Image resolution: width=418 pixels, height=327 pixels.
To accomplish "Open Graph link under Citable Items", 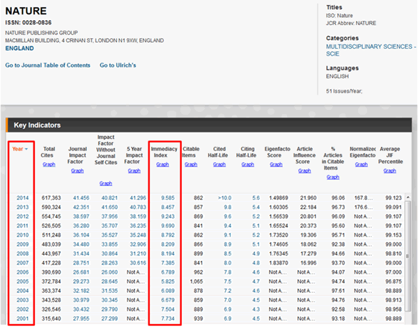I will coord(192,165).
